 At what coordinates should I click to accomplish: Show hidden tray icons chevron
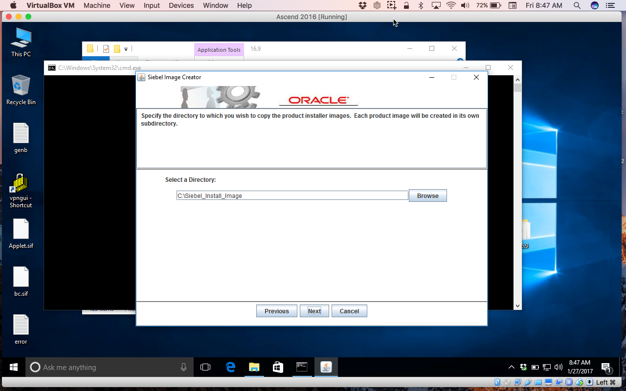click(512, 367)
